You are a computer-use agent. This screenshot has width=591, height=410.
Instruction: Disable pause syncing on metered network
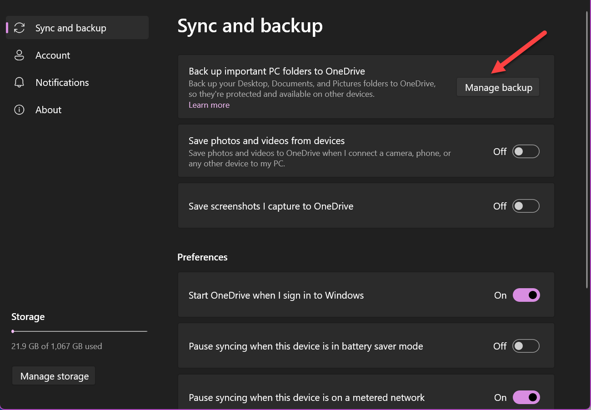(x=526, y=397)
